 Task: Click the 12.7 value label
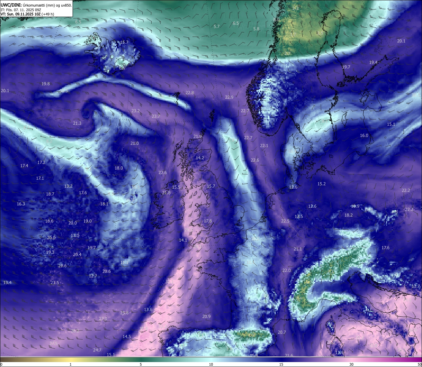click(93, 276)
